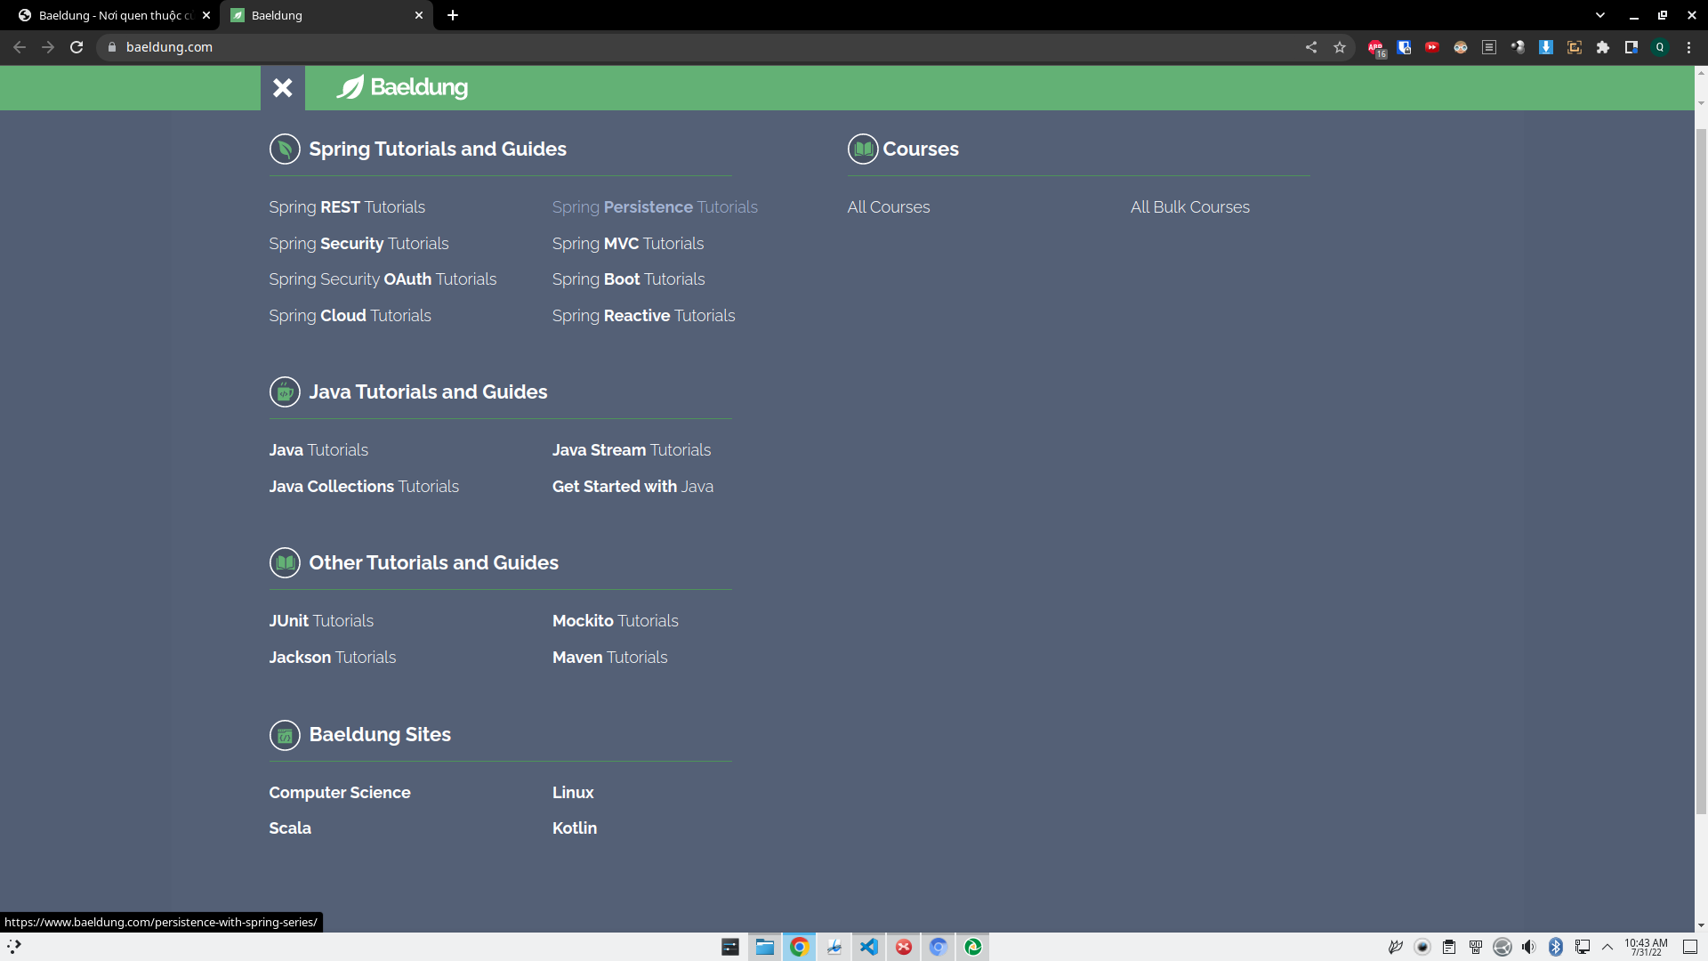
Task: Open Spring REST Tutorials
Action: click(347, 207)
